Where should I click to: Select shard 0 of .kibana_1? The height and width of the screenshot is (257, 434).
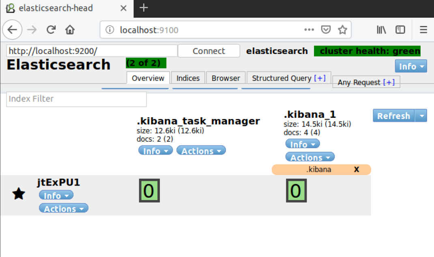(x=296, y=190)
